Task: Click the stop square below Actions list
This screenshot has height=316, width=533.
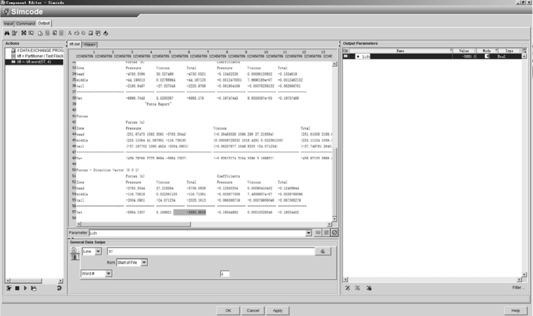Action: point(17,288)
